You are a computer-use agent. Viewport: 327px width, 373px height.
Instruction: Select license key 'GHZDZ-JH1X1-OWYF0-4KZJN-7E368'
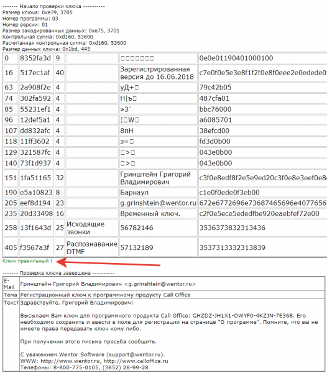242,316
